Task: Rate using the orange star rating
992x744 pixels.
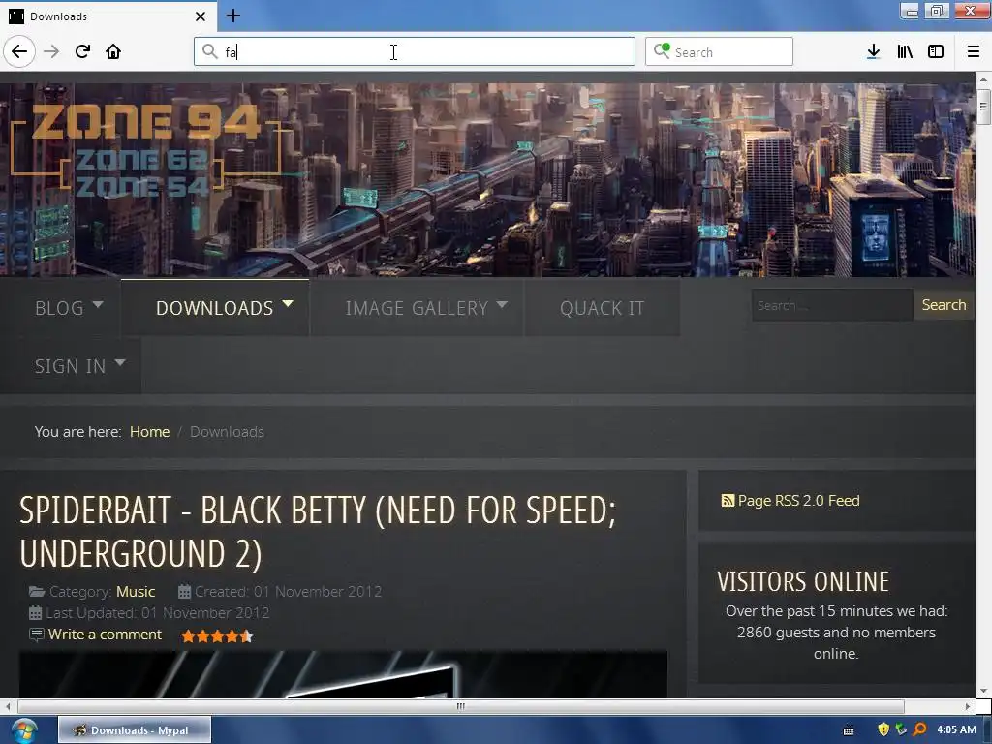Action: point(217,635)
